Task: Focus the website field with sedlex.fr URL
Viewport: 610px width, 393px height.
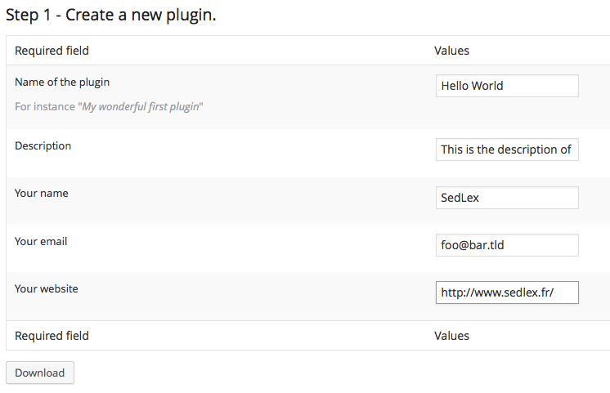Action: point(507,293)
